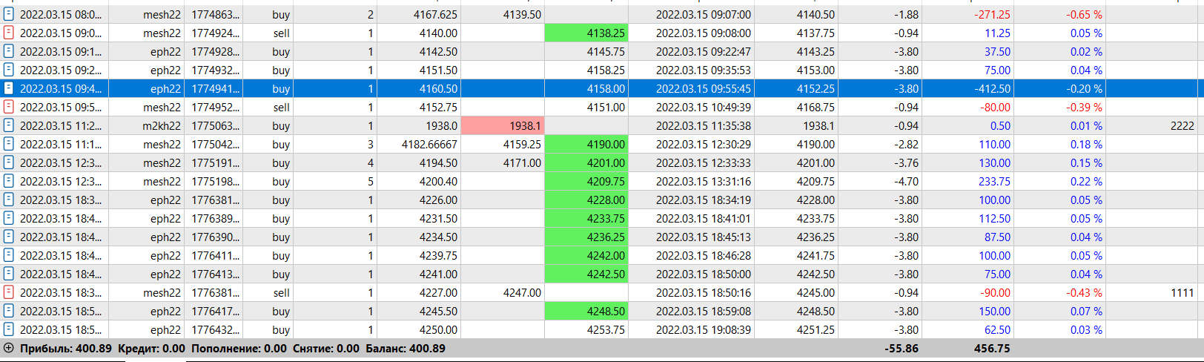Click the pink 1938.1 stop-loss cell
This screenshot has width=1204, height=362.
pyautogui.click(x=502, y=125)
